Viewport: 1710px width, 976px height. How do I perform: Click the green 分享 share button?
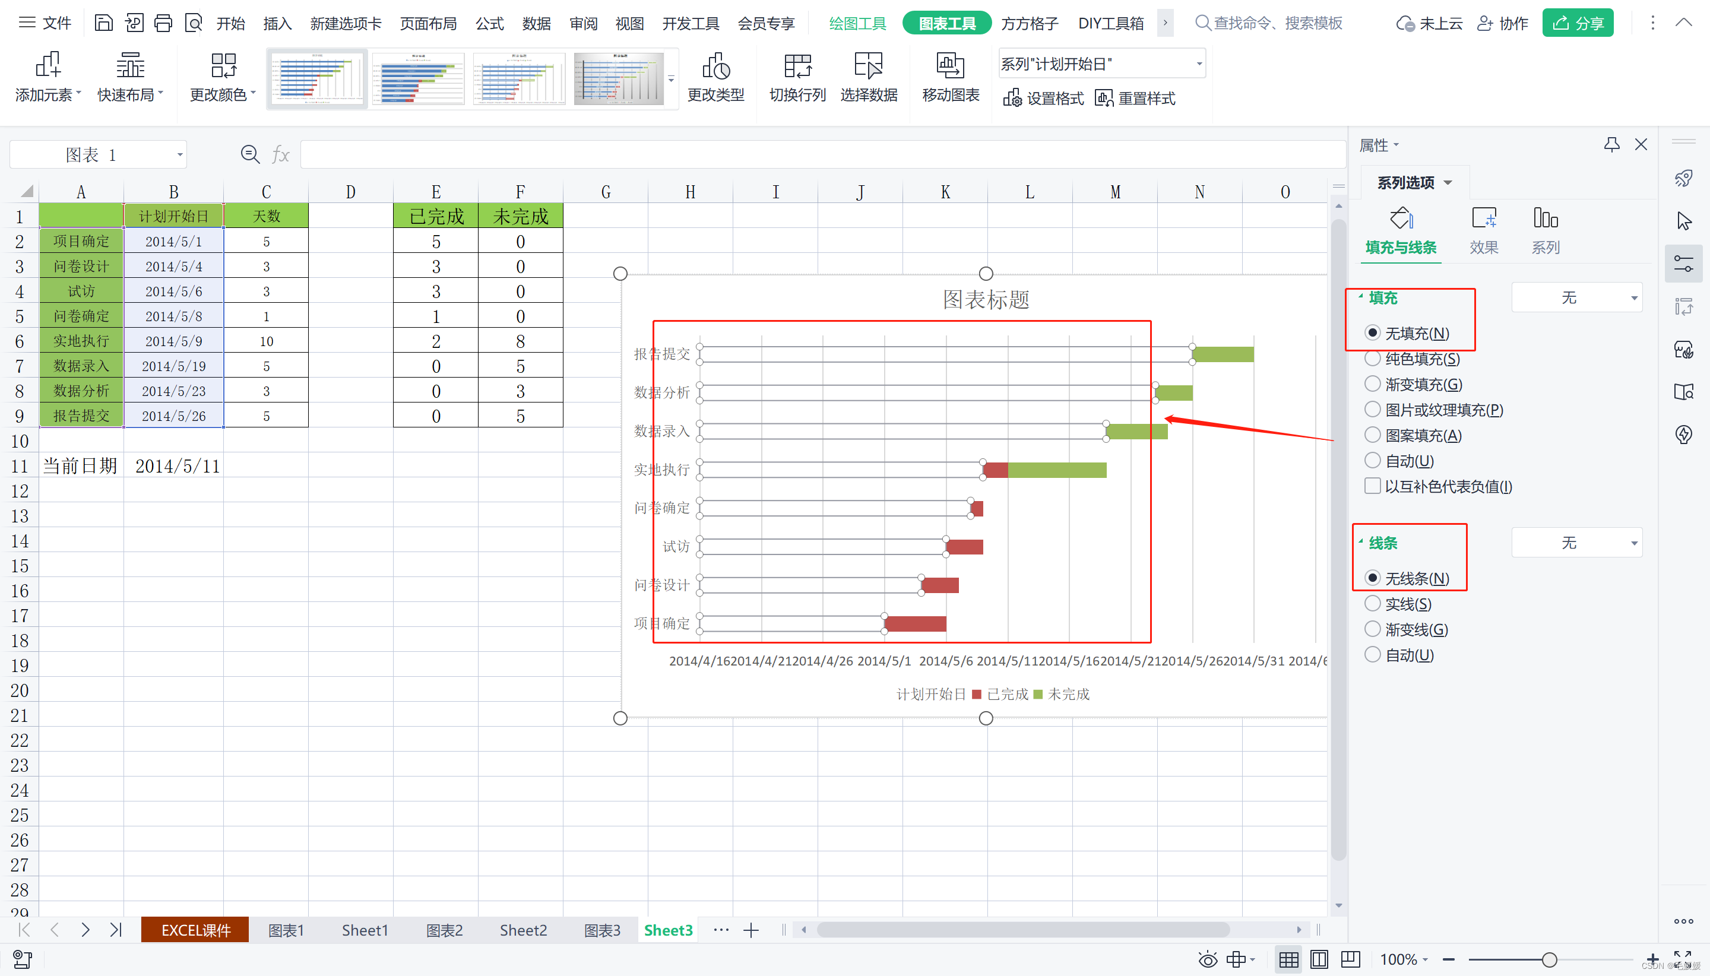(x=1577, y=24)
